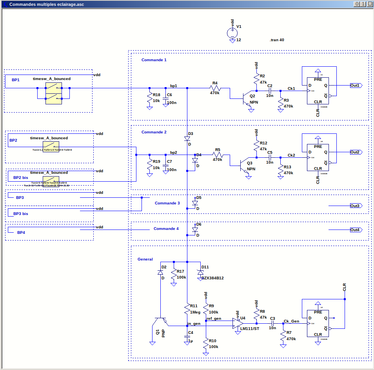Image resolution: width=374 pixels, height=370 pixels.
Task: Select capacitor C4 1µ symbol
Action: 187,337
